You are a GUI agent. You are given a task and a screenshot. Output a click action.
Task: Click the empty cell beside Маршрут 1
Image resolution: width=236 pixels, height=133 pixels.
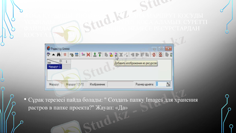[66, 67]
